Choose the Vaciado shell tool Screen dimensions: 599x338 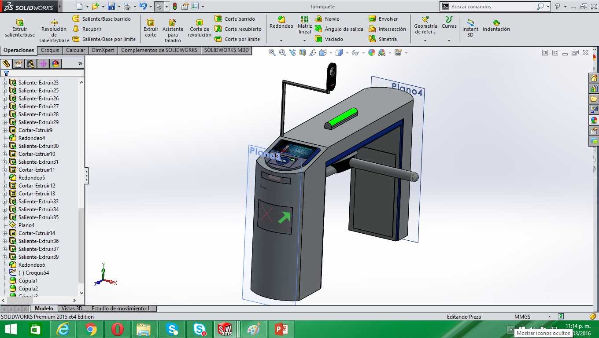point(329,39)
